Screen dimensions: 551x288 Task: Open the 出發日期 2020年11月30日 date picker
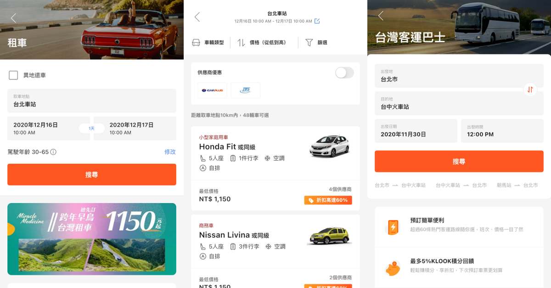(x=416, y=131)
